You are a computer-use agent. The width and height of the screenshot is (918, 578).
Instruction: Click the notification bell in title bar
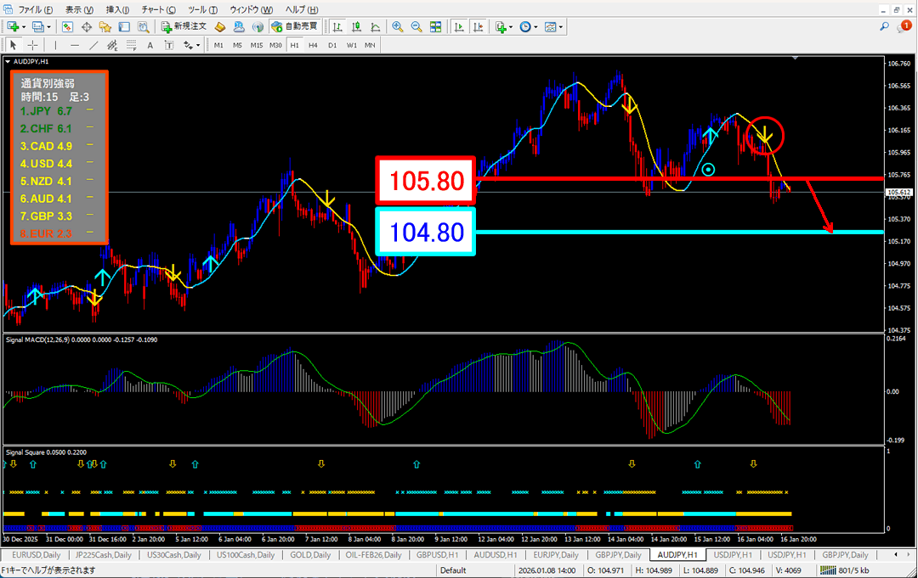coord(904,26)
